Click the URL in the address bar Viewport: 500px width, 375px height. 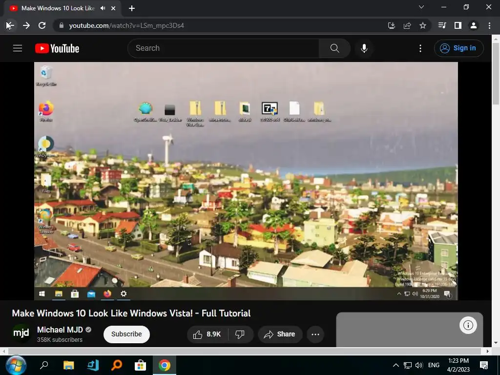click(126, 25)
